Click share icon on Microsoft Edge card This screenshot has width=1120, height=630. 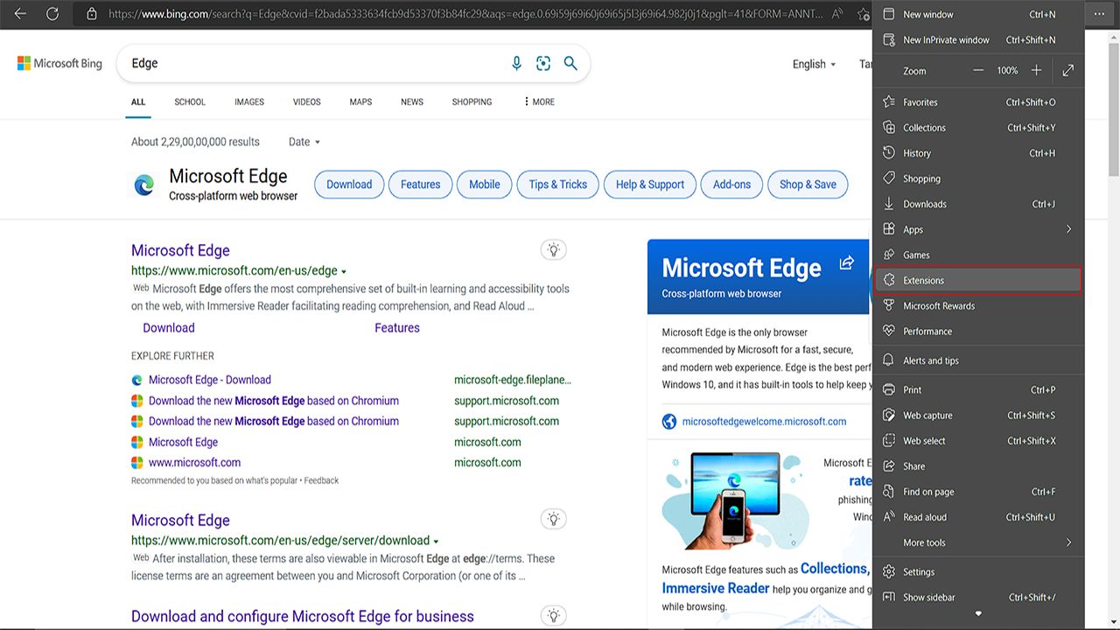pos(846,263)
